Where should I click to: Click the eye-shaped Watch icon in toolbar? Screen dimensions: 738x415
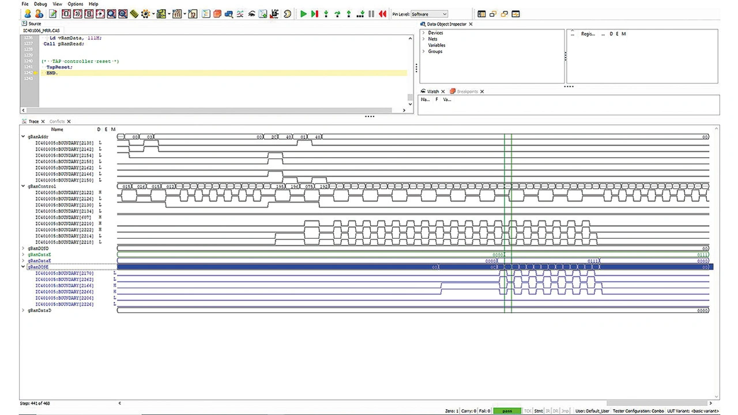pos(252,14)
